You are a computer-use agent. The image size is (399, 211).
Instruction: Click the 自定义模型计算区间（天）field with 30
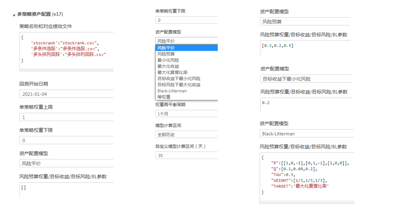coord(187,155)
